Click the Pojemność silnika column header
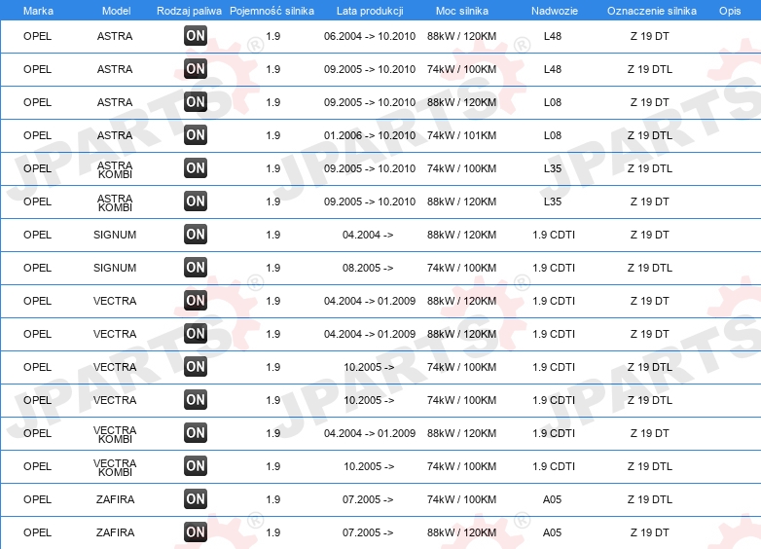This screenshot has width=761, height=549. 272,11
